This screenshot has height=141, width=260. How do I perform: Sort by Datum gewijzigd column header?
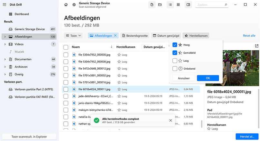pos(155,47)
